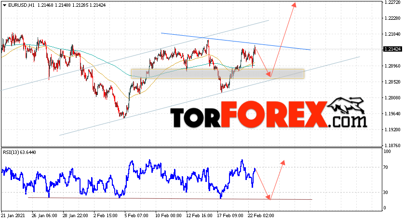Click the 1.18760 price axis label
404x221 pixels.
[x=392, y=145]
